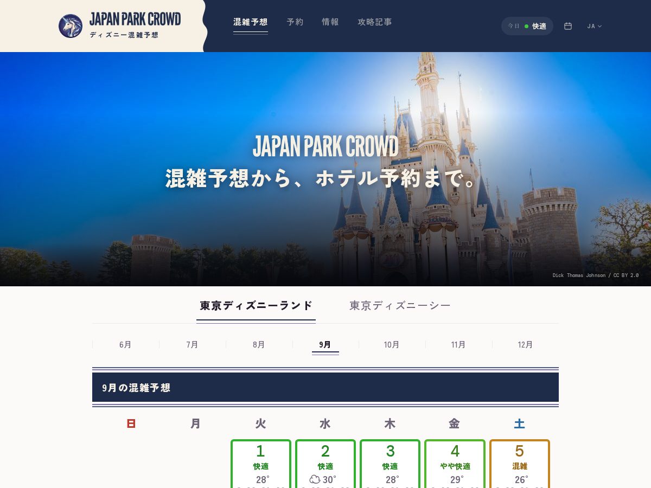
Task: Click the cloud weather icon on September 2
Action: [x=315, y=479]
